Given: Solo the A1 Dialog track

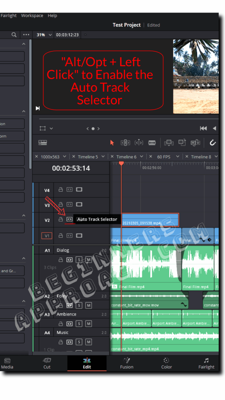Looking at the screenshot, I should pos(79,260).
